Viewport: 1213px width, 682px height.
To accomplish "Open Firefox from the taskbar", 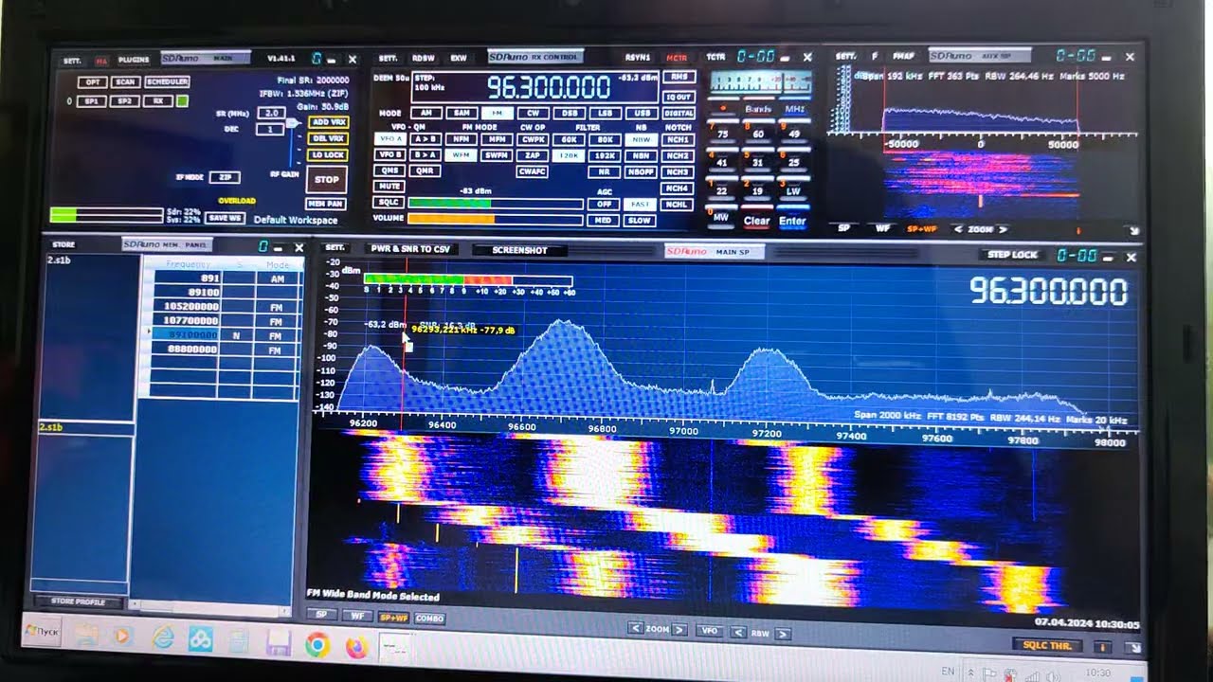I will pyautogui.click(x=356, y=647).
